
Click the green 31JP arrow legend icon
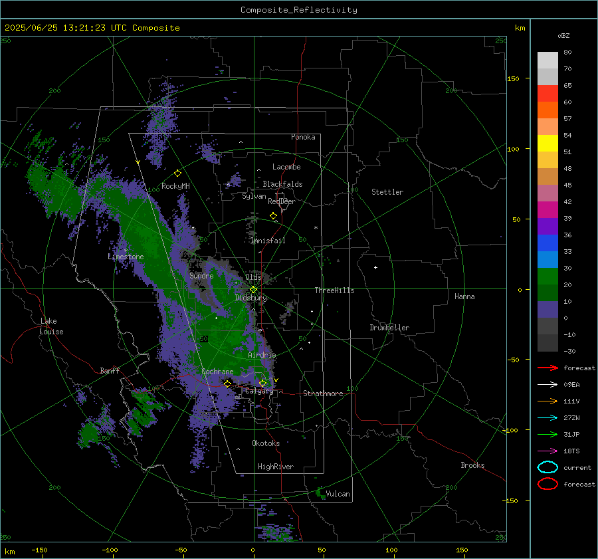point(548,434)
